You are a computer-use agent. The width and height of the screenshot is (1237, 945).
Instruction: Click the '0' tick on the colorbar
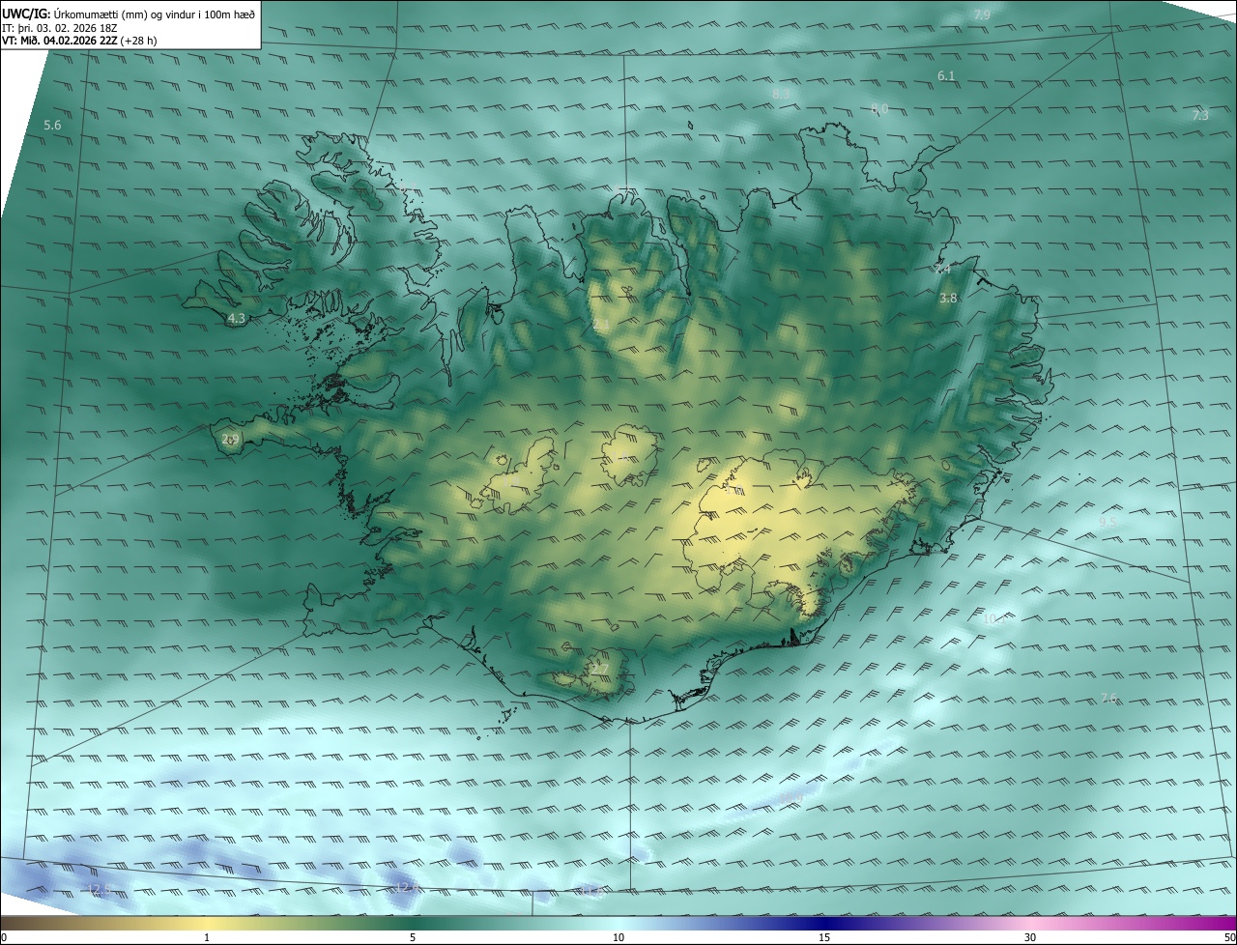pyautogui.click(x=4, y=937)
